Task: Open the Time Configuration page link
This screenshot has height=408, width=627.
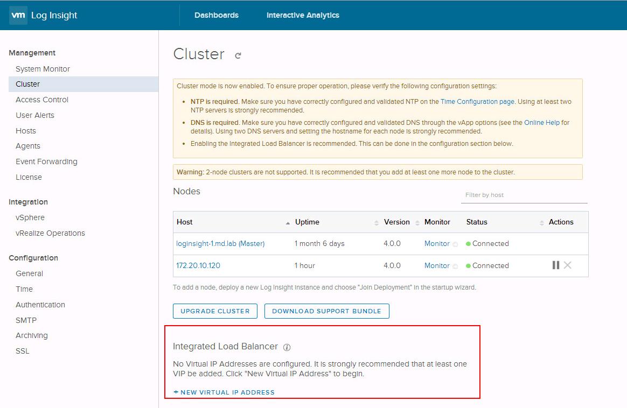Action: pos(477,101)
